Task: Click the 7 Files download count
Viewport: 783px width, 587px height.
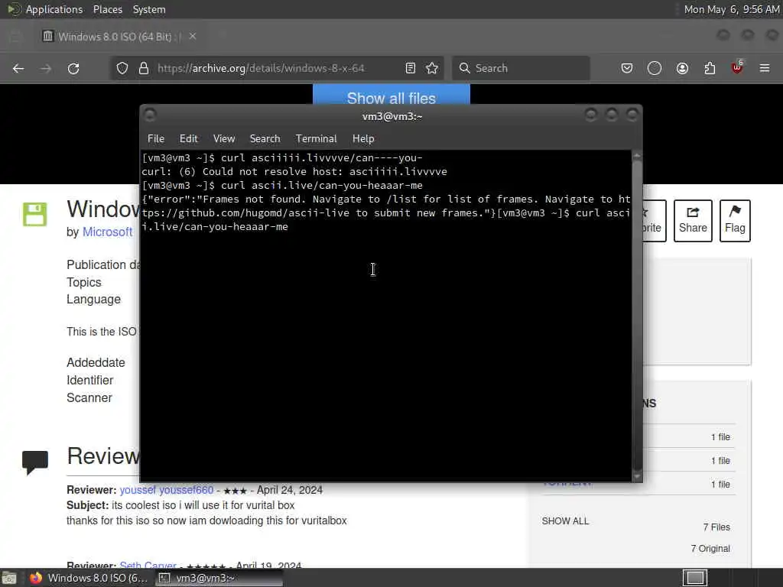Action: pyautogui.click(x=716, y=527)
